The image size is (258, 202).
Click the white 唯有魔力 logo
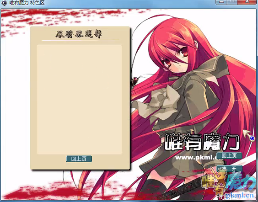(x=202, y=142)
